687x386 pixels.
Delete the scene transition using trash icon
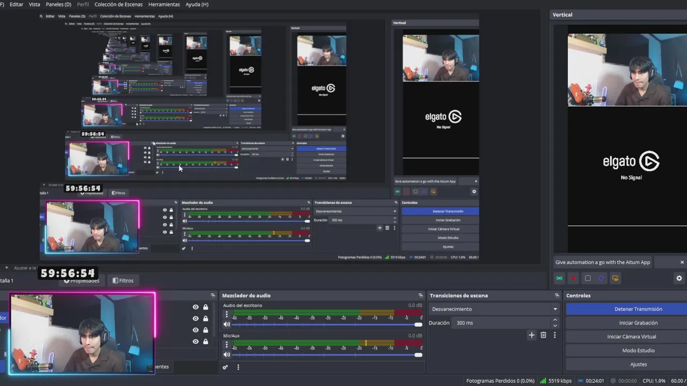point(543,335)
